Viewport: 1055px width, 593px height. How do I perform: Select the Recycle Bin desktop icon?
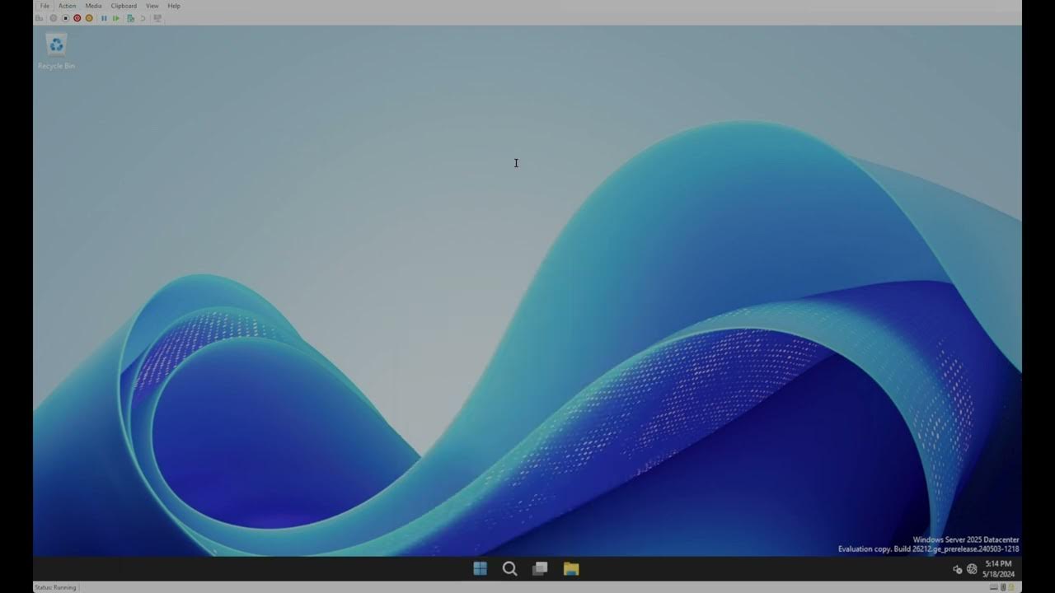point(56,52)
